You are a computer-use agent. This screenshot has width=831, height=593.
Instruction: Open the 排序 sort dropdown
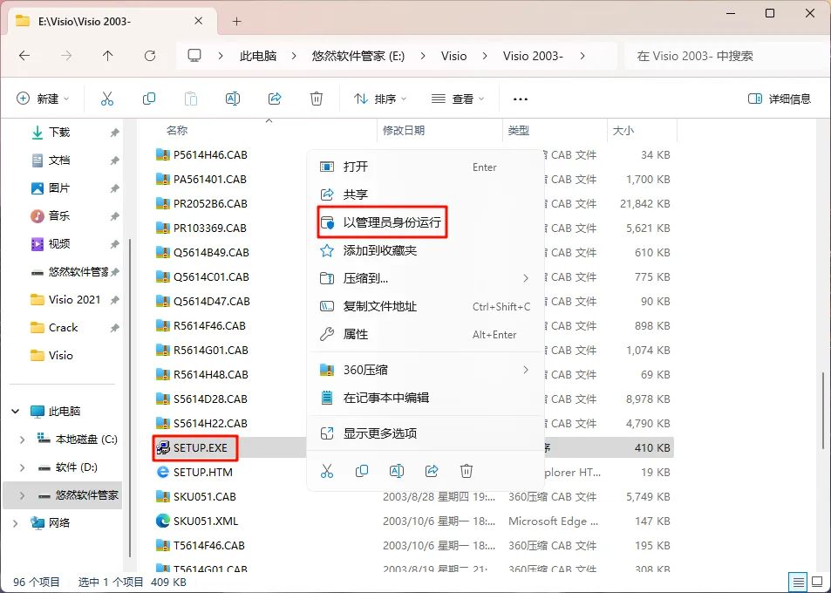click(380, 99)
